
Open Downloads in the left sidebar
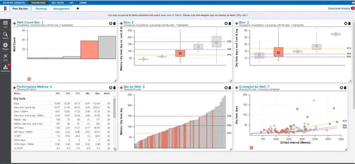pos(5,68)
